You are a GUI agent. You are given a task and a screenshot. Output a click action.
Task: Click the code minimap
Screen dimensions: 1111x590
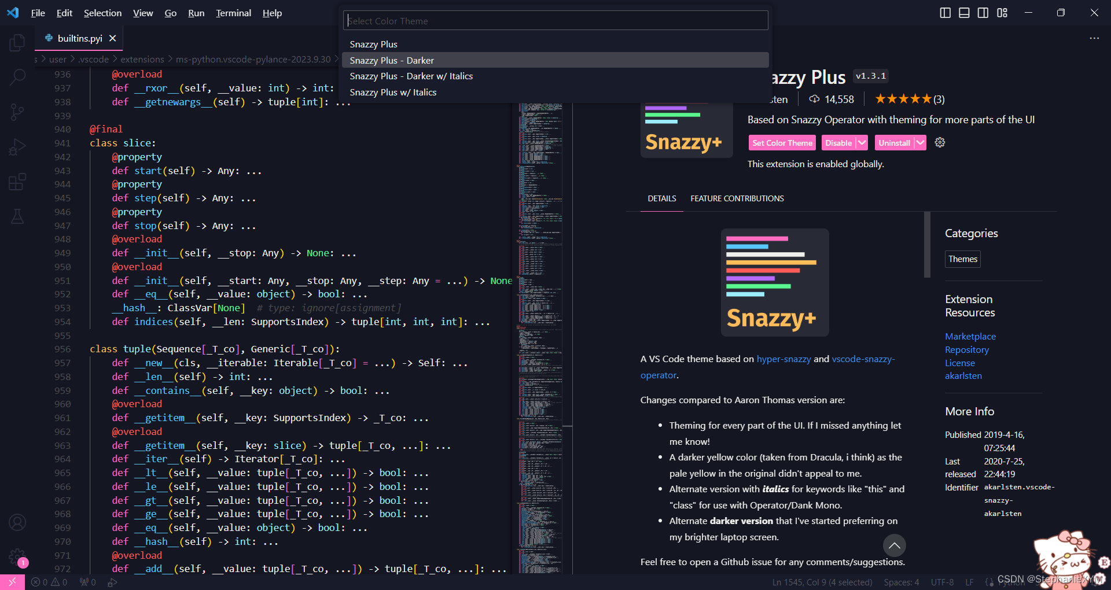tap(540, 338)
